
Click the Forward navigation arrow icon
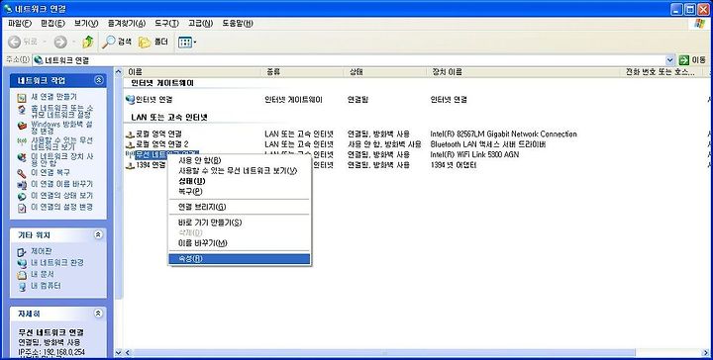click(60, 43)
